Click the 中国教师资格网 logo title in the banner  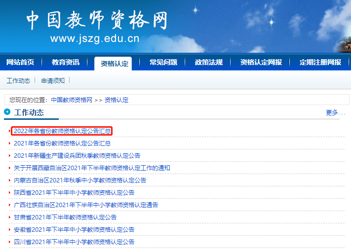click(97, 20)
